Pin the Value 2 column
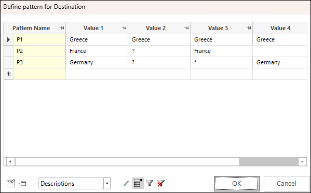 [x=186, y=28]
